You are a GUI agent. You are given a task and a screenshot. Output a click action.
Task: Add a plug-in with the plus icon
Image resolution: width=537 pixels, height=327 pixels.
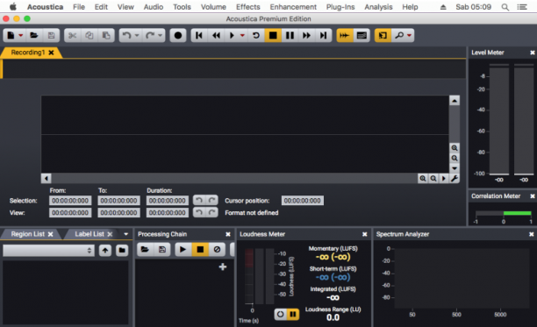click(223, 267)
